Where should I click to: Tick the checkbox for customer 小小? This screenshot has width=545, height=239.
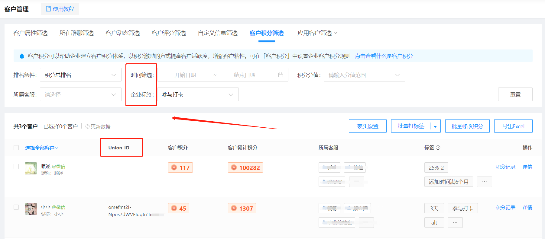coord(16,207)
